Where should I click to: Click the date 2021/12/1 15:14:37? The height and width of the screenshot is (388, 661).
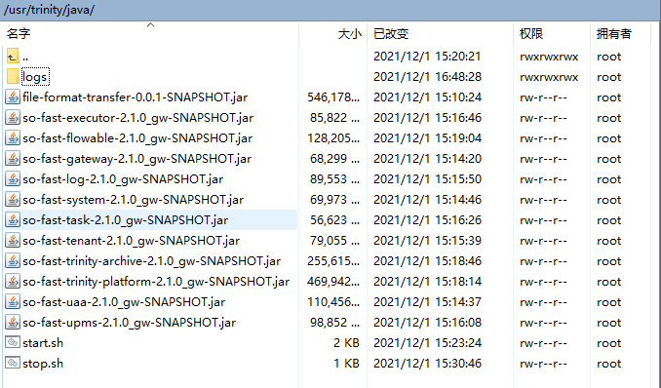[x=427, y=302]
